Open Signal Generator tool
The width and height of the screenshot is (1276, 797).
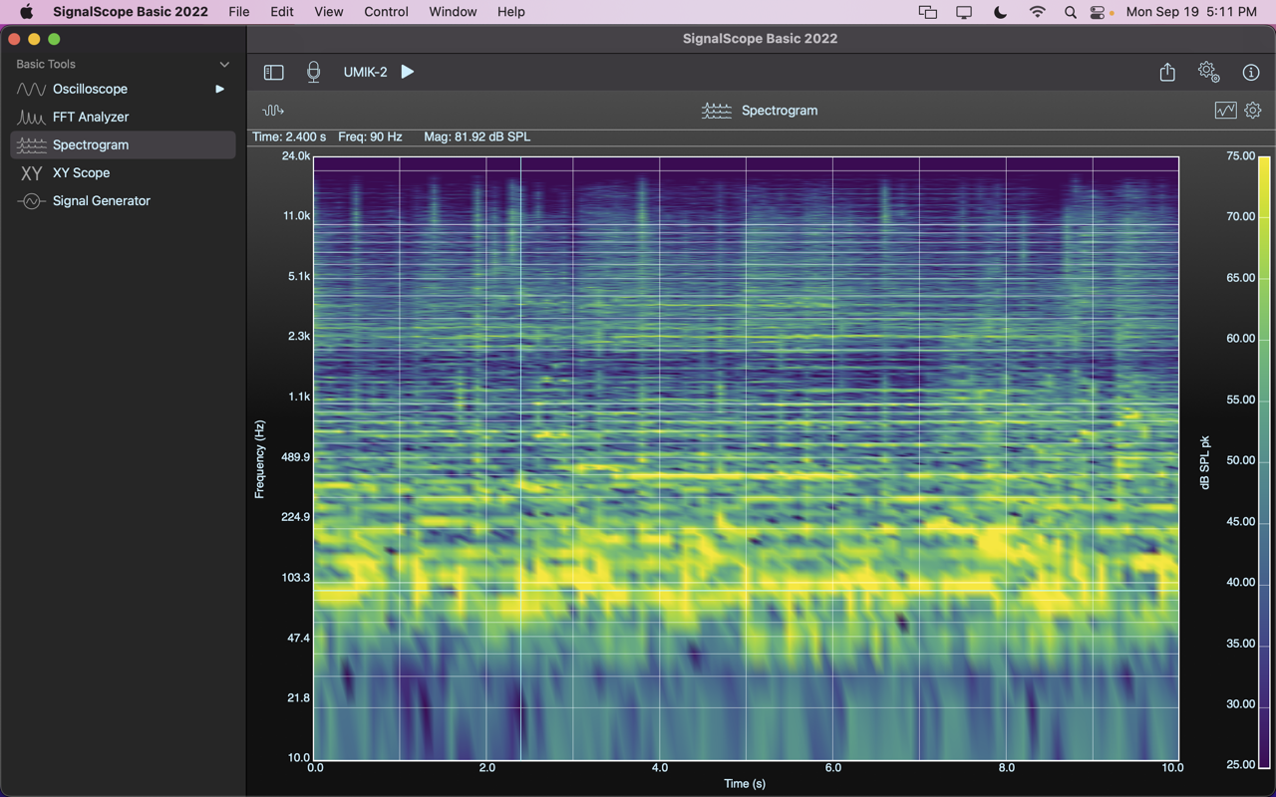tap(101, 200)
